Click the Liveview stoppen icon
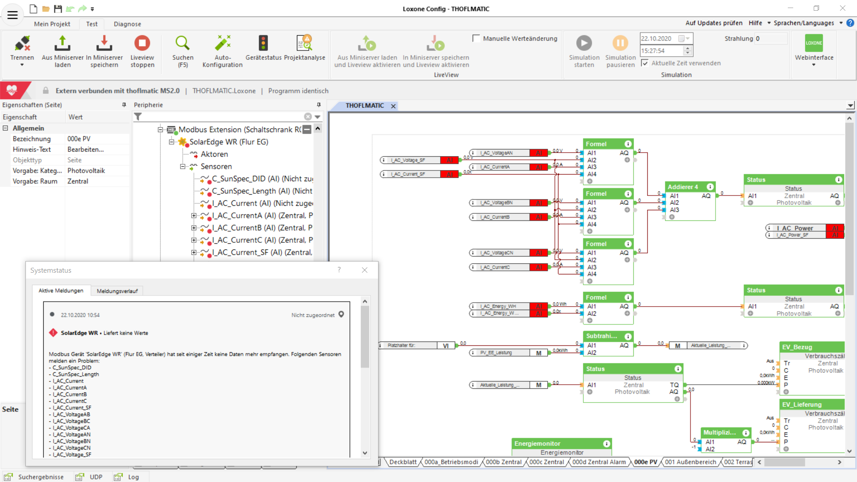857x482 pixels. click(142, 43)
